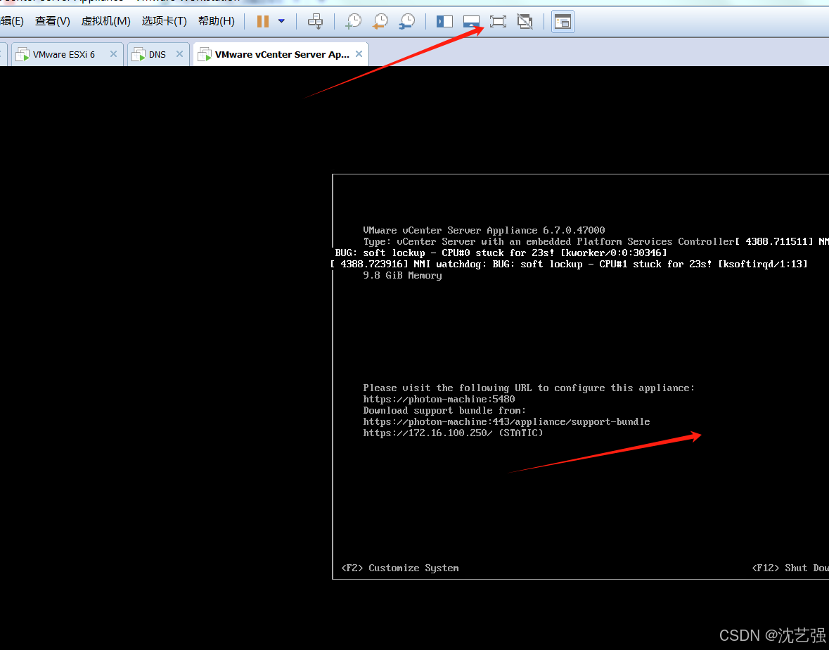Enter full screen mode icon
This screenshot has width=829, height=650.
(x=498, y=21)
